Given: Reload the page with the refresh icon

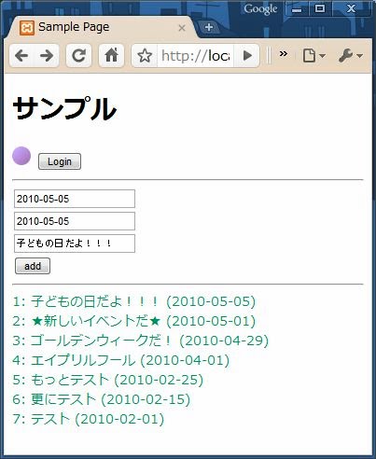Looking at the screenshot, I should point(78,56).
